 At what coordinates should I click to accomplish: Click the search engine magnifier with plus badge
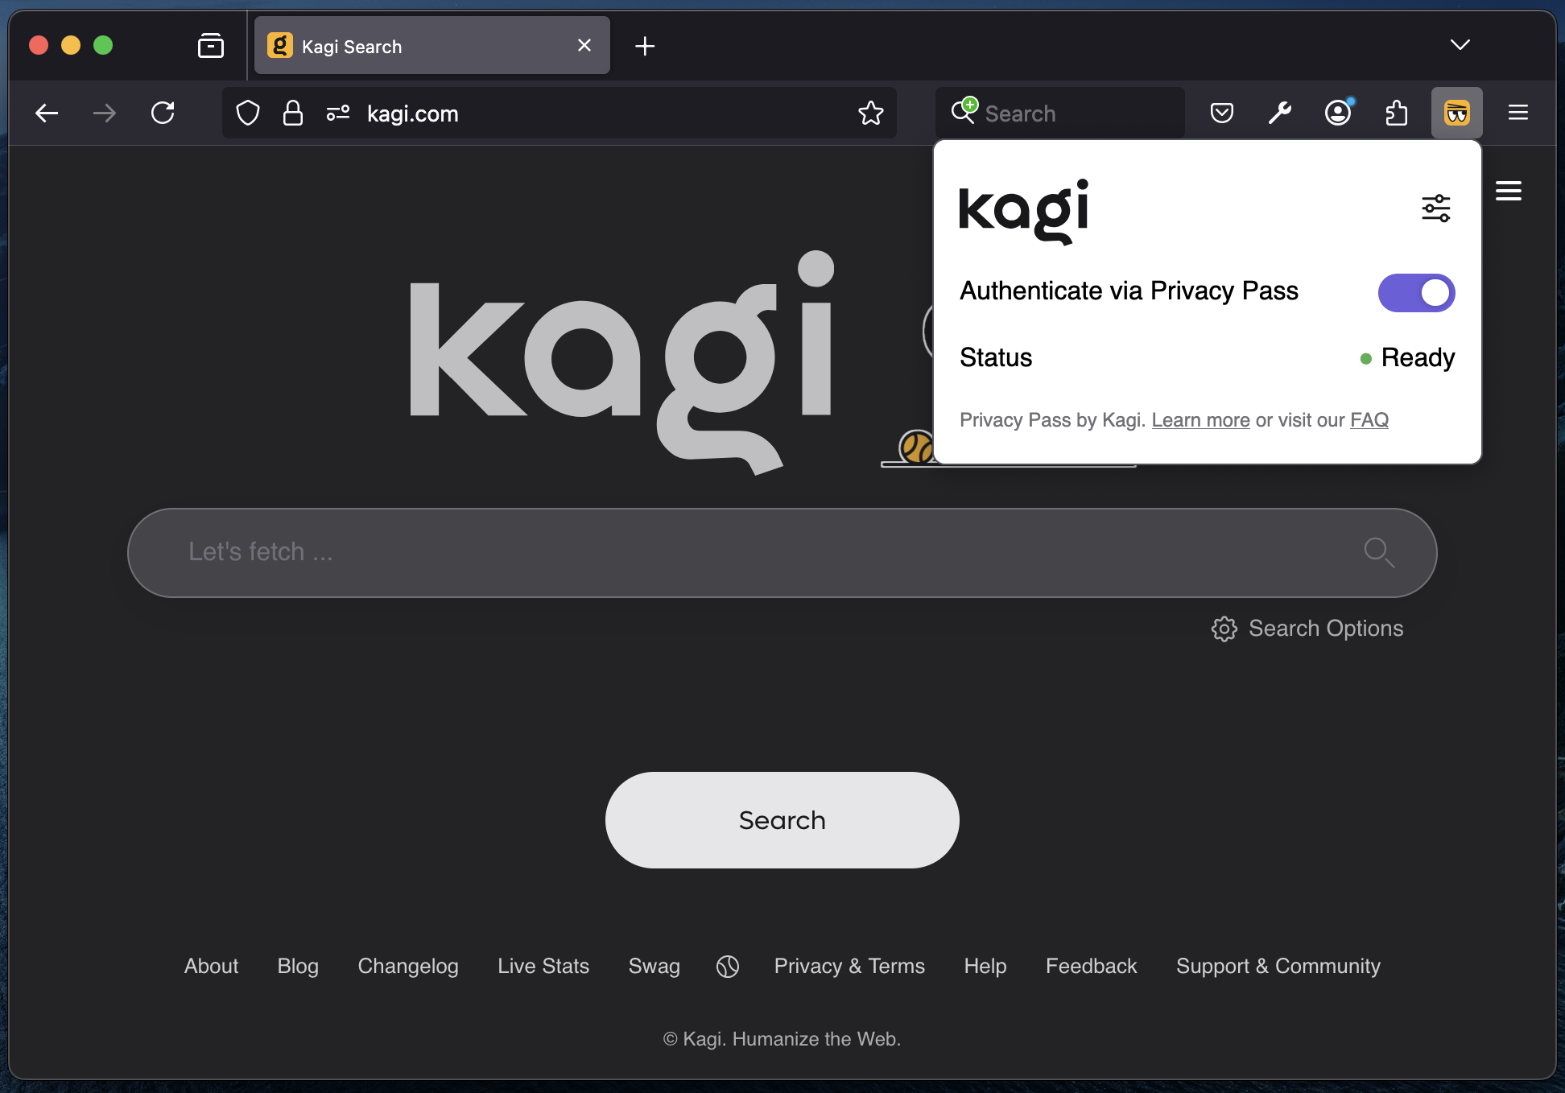pyautogui.click(x=964, y=110)
